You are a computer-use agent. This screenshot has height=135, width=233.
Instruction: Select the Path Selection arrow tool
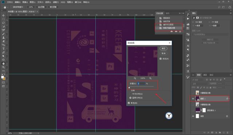tap(3, 56)
